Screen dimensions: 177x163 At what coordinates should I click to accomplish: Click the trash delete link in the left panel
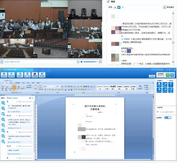[x=12, y=98]
